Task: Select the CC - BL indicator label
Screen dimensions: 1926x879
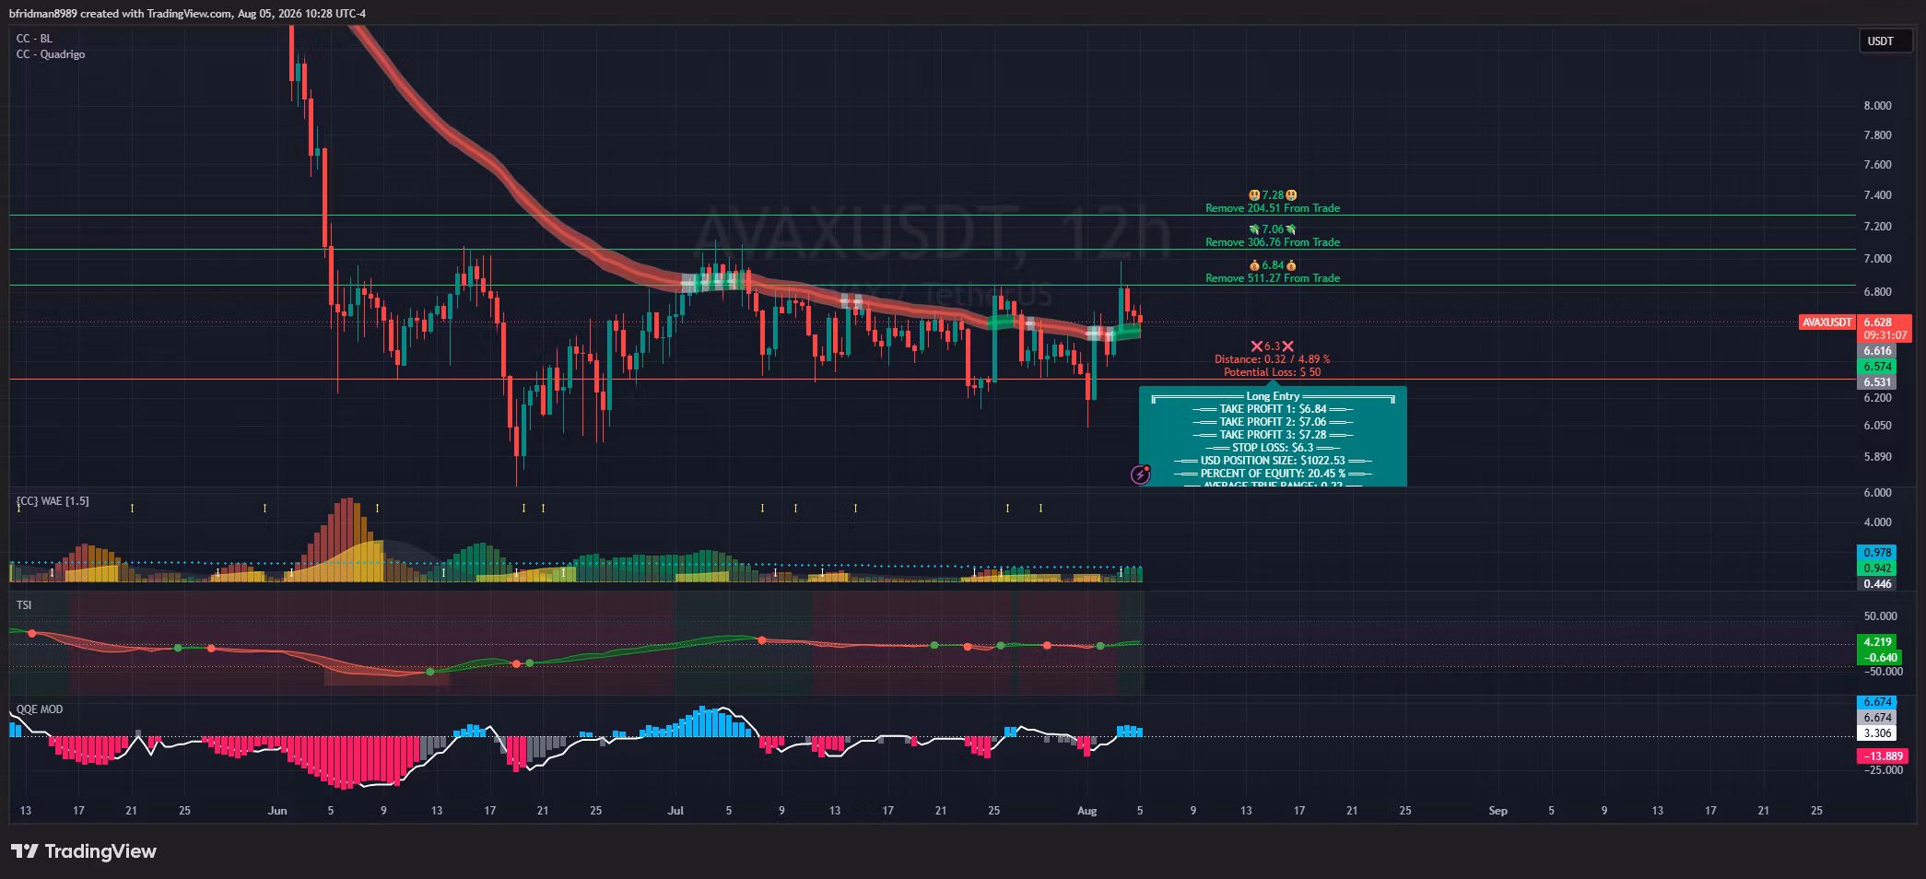Action: coord(34,39)
